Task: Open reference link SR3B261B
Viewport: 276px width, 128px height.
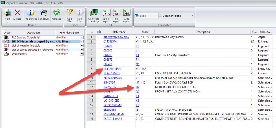Action: pyautogui.click(x=110, y=110)
